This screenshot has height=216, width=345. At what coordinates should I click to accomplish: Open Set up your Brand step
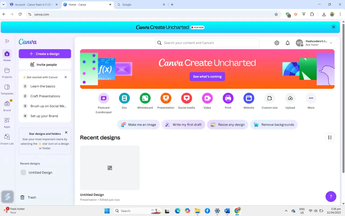(x=45, y=116)
